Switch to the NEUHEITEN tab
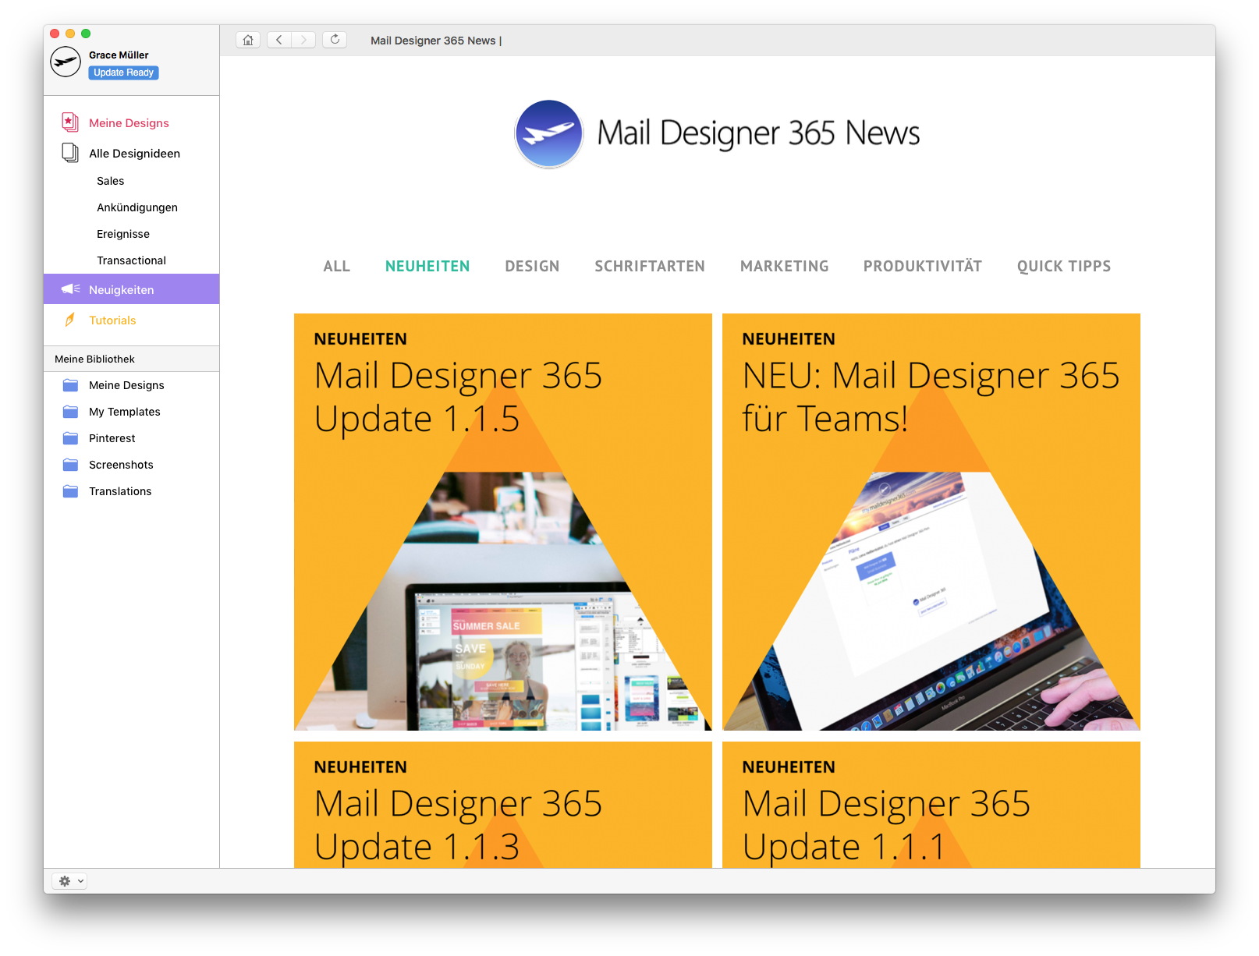1259x956 pixels. click(x=427, y=267)
